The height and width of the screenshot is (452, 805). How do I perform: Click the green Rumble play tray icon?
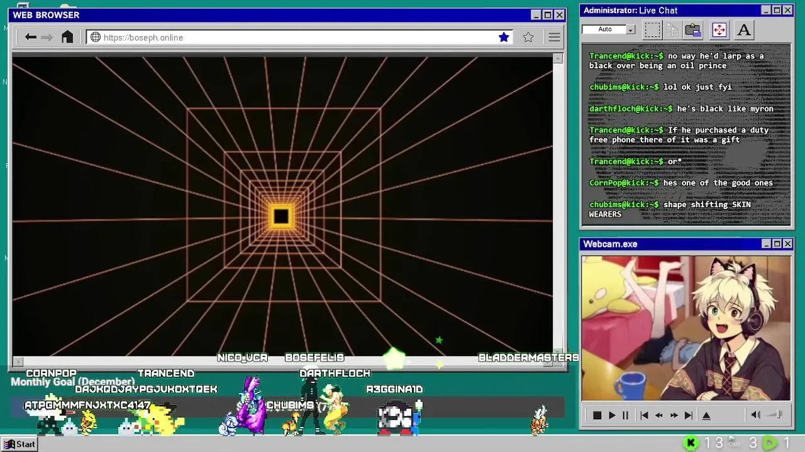(770, 444)
